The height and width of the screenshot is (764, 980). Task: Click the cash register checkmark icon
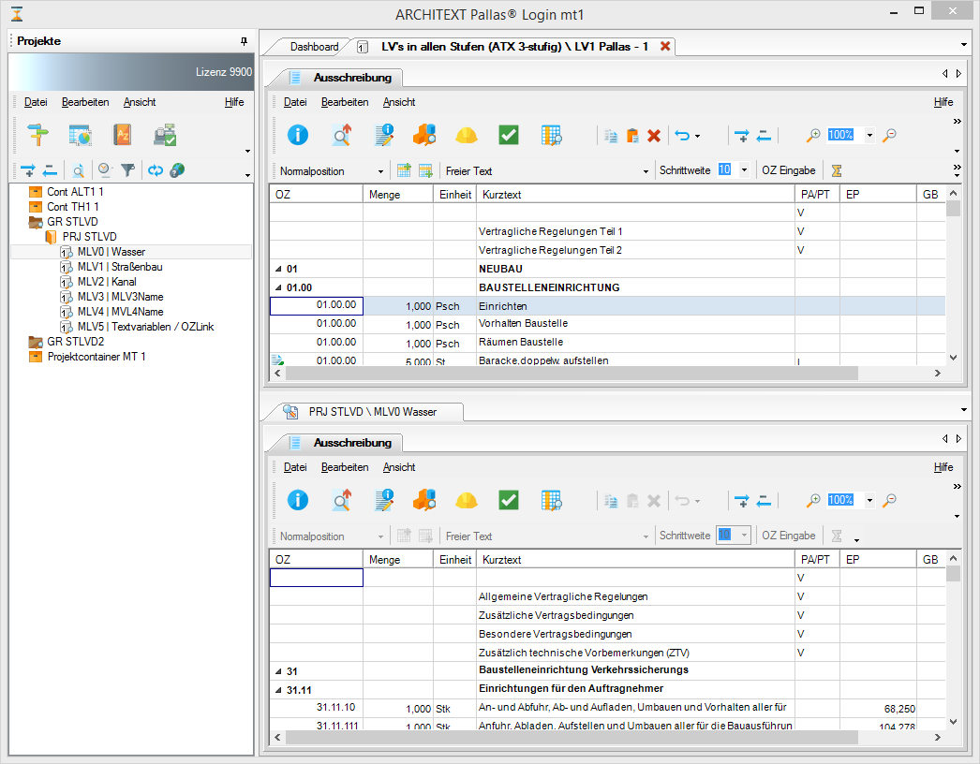point(165,135)
